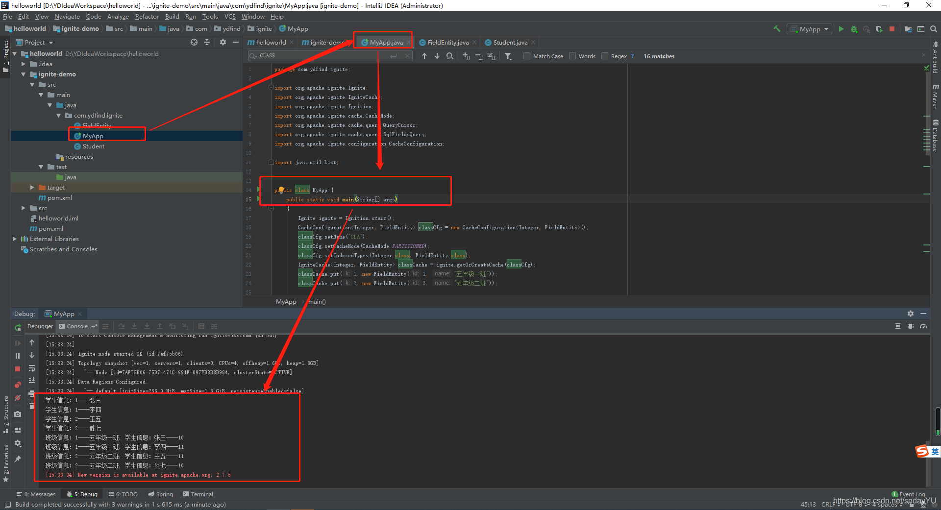
Task: Open the Spring tool window
Action: (x=160, y=494)
